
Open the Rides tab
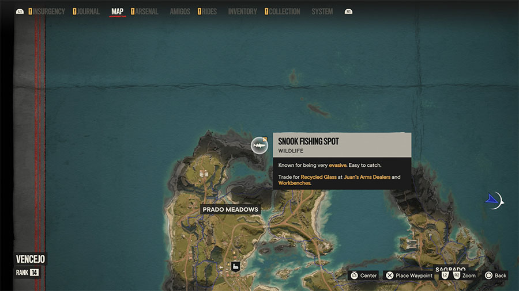tap(207, 12)
